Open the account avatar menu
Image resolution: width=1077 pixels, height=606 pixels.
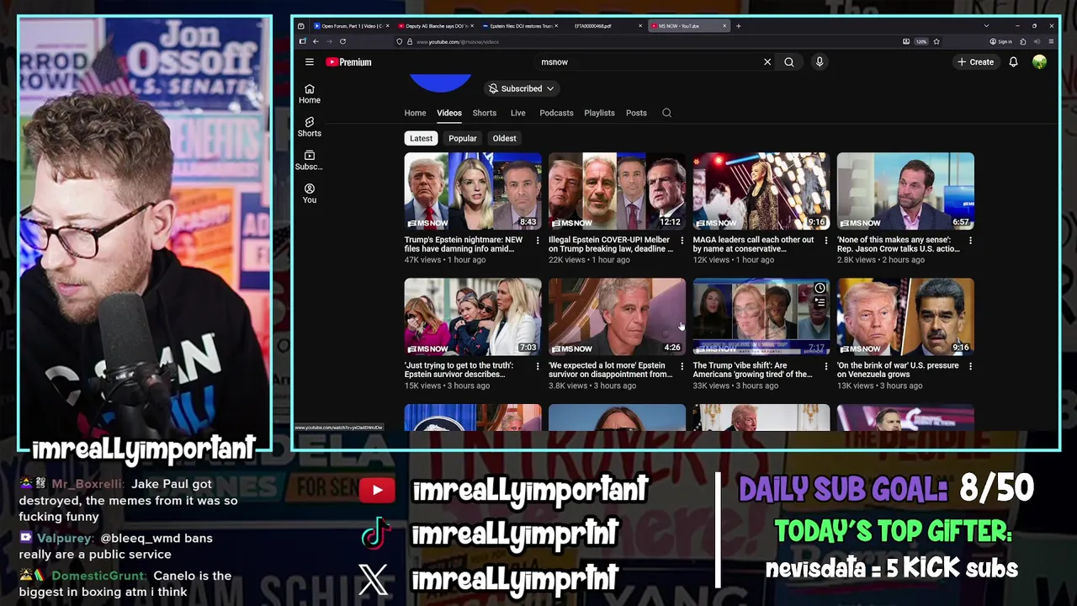(1040, 62)
